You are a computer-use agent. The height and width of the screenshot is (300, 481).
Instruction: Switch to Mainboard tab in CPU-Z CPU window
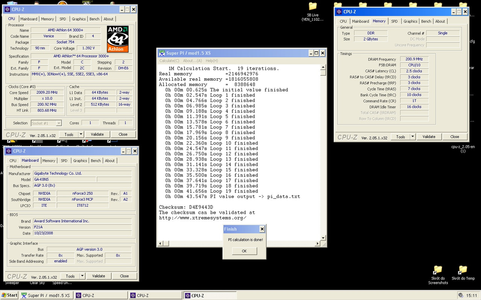pos(29,19)
